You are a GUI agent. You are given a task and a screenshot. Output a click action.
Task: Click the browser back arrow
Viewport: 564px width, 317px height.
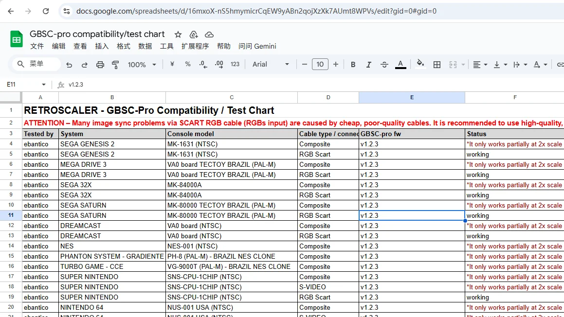point(11,11)
